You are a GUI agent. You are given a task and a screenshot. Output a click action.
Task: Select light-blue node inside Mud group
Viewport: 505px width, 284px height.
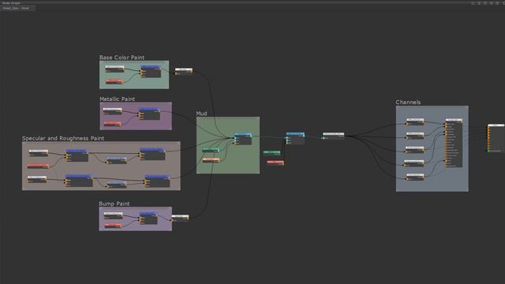(x=243, y=139)
